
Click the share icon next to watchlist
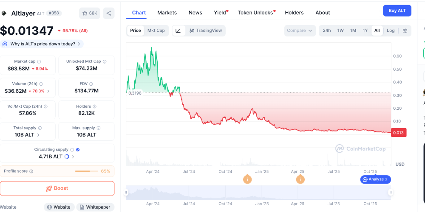pos(109,13)
